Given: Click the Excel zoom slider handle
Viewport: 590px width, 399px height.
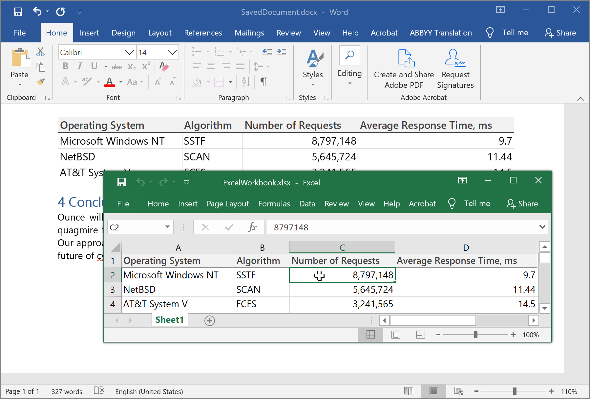Looking at the screenshot, I should point(475,335).
